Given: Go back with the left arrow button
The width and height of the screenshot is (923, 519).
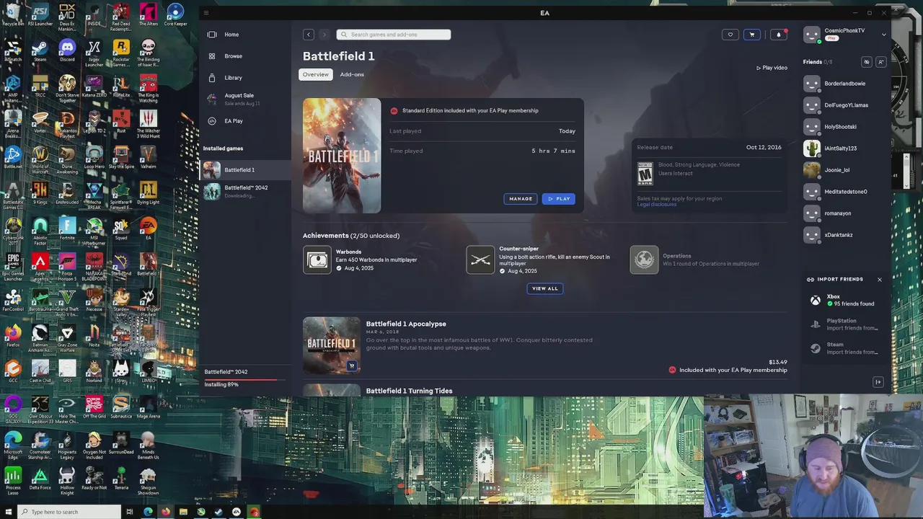Looking at the screenshot, I should click(x=309, y=35).
